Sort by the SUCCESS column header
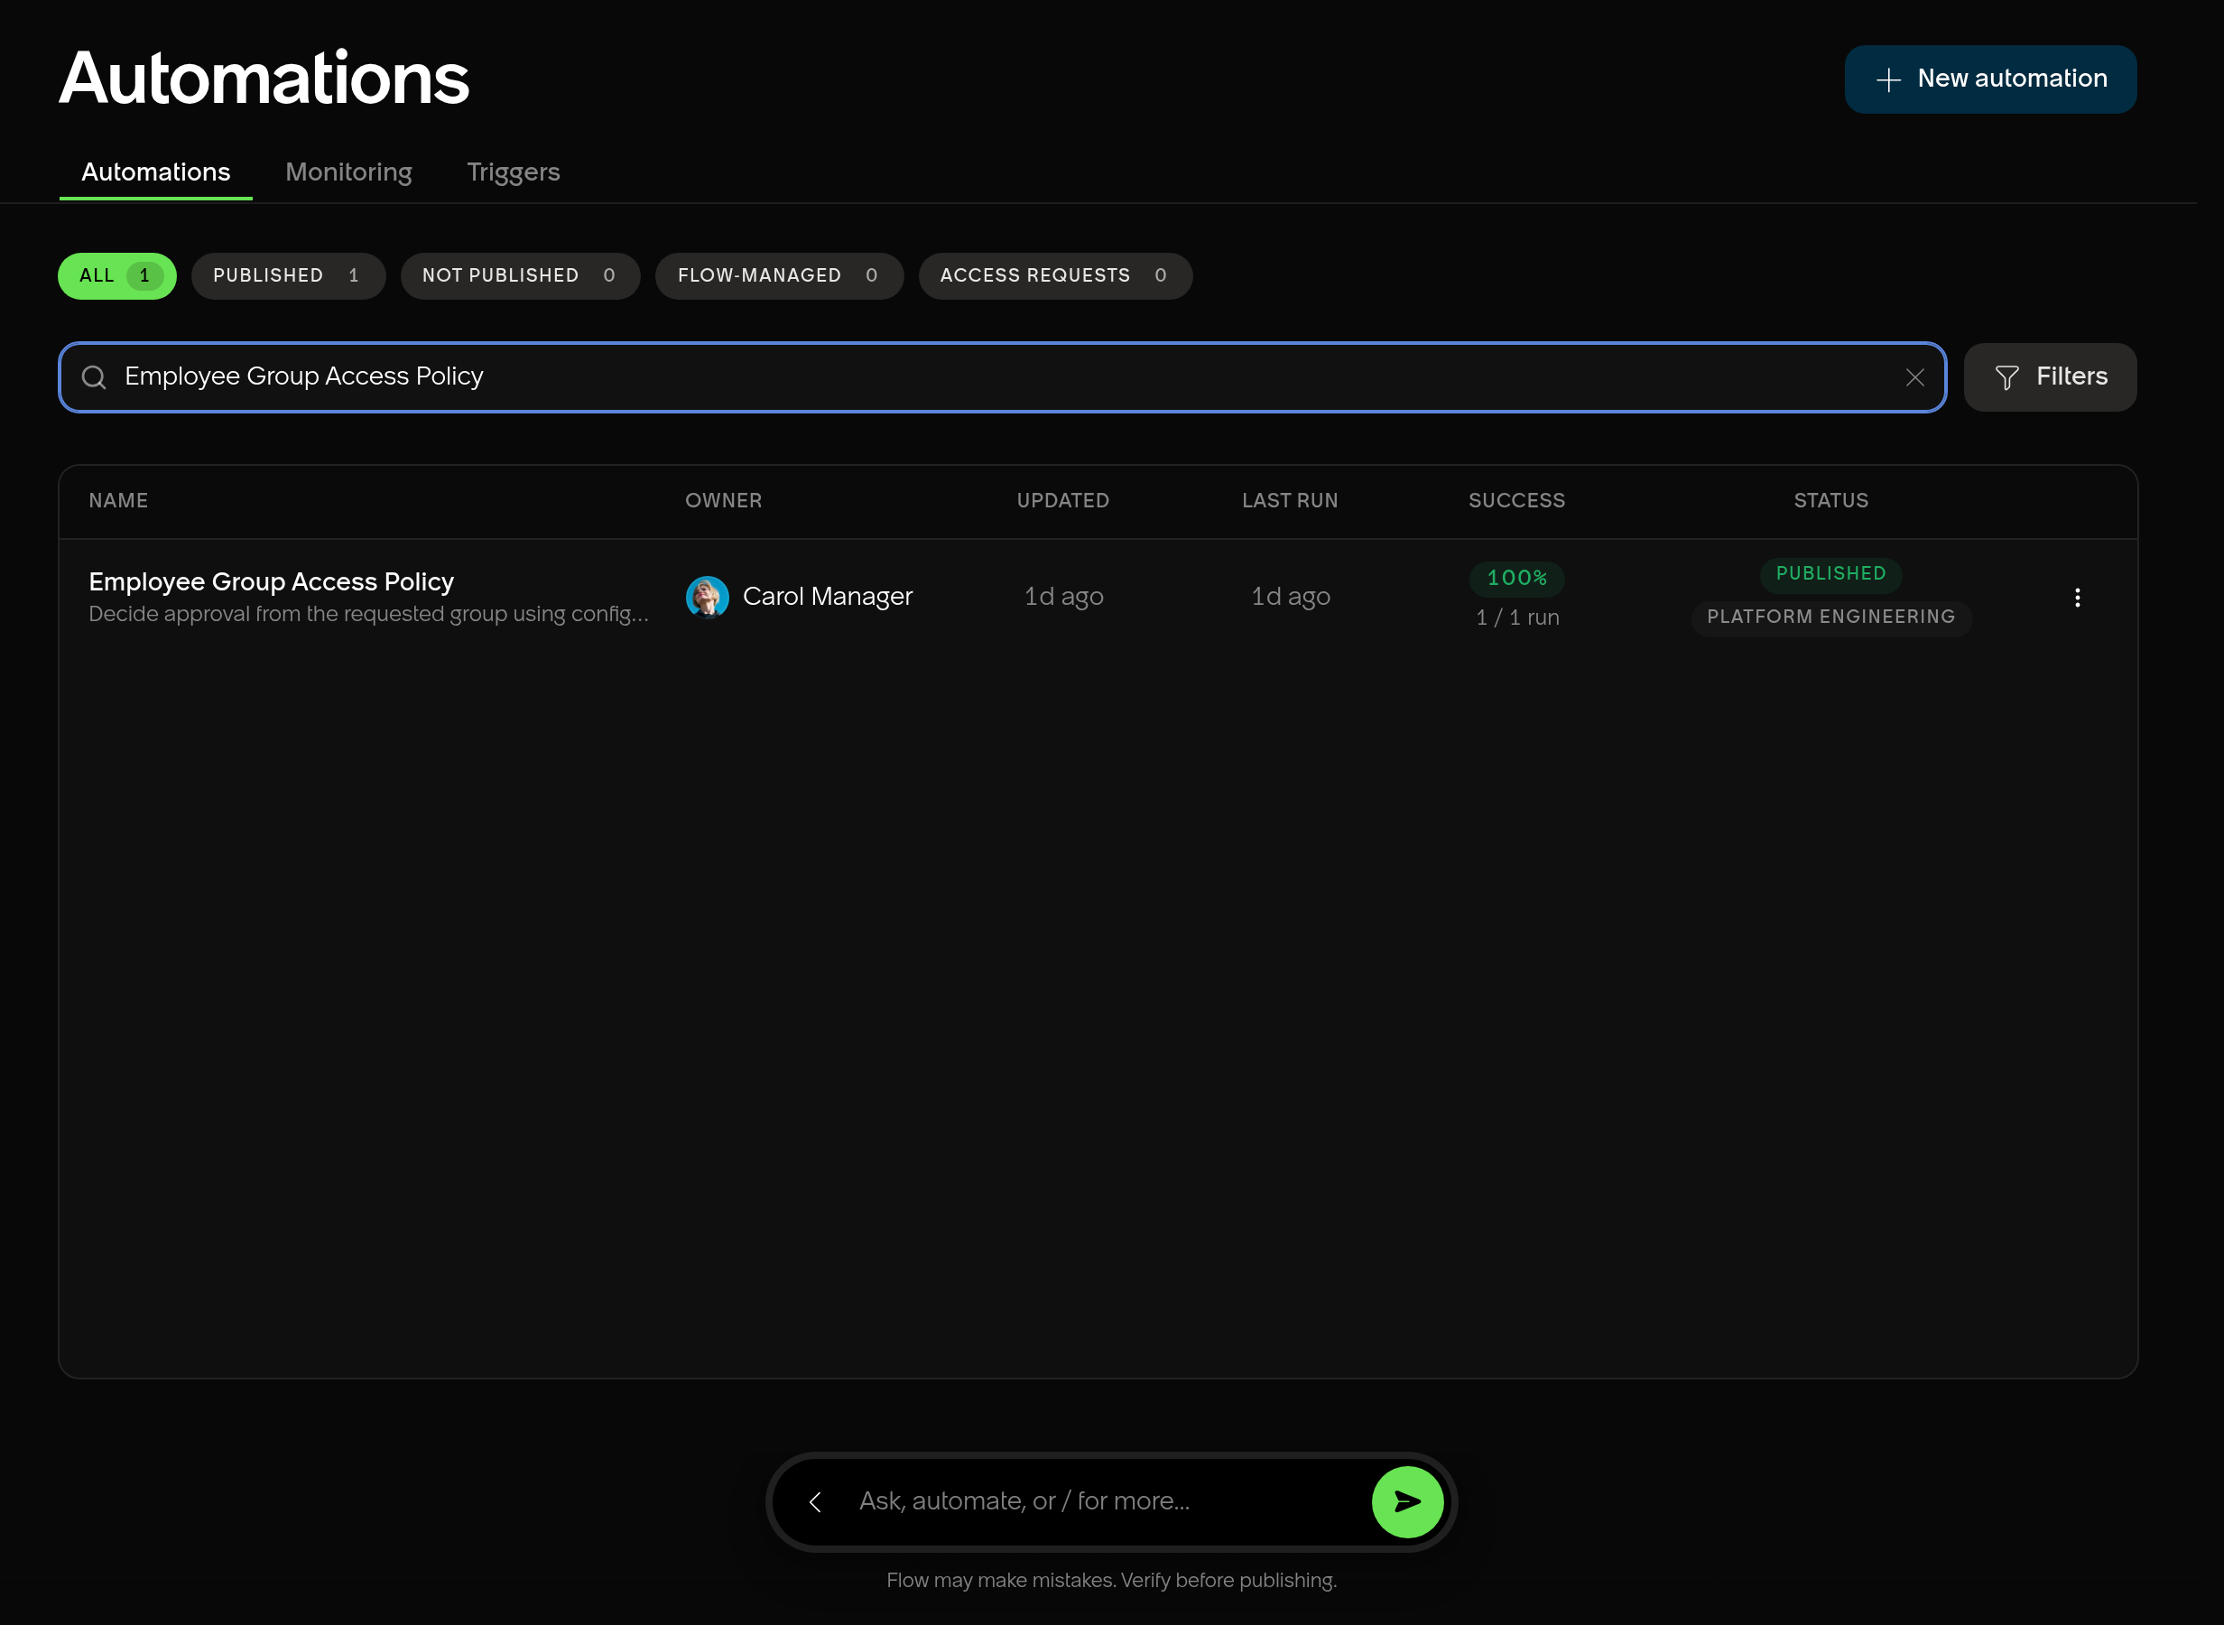This screenshot has width=2224, height=1625. coord(1516,501)
